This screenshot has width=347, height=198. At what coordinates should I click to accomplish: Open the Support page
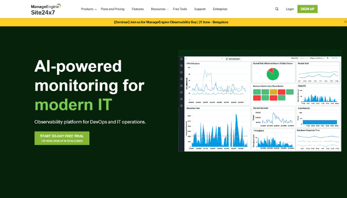(x=200, y=9)
